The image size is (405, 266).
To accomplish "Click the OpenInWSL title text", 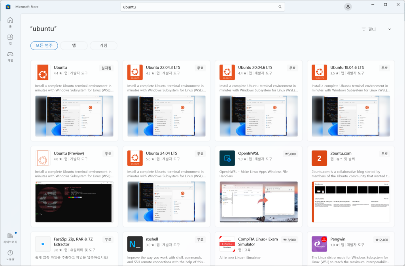I will [x=248, y=153].
